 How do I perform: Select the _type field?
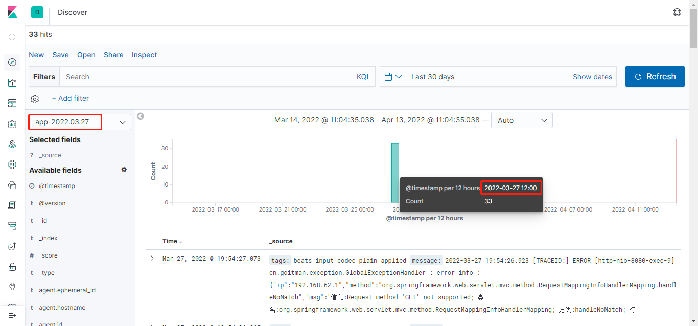coord(46,273)
